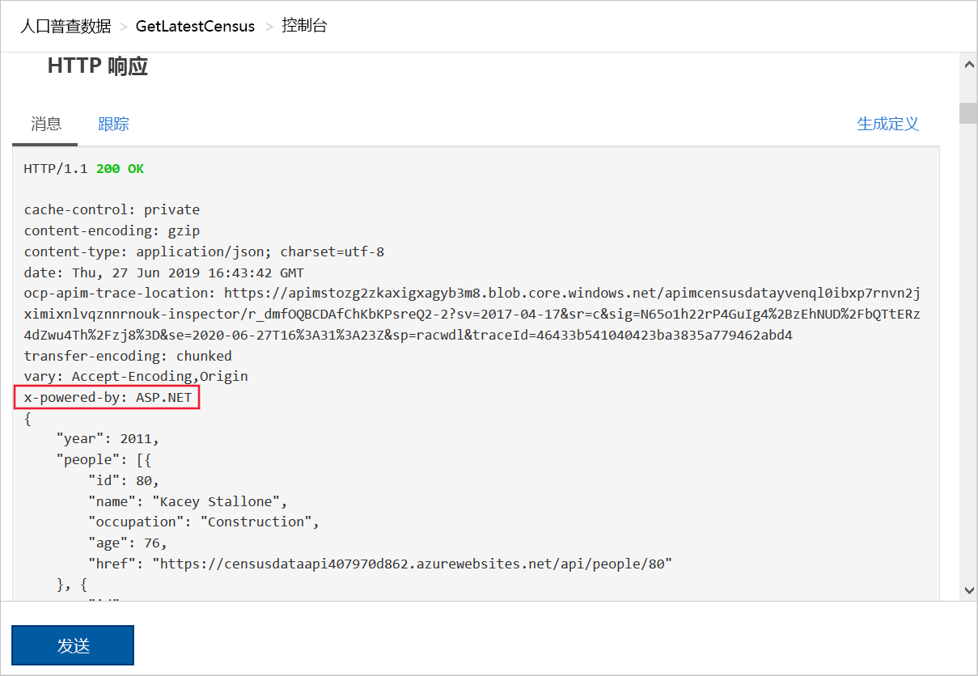Open the GetLatestCensus breadcrumb
Image resolution: width=978 pixels, height=676 pixels.
click(195, 26)
